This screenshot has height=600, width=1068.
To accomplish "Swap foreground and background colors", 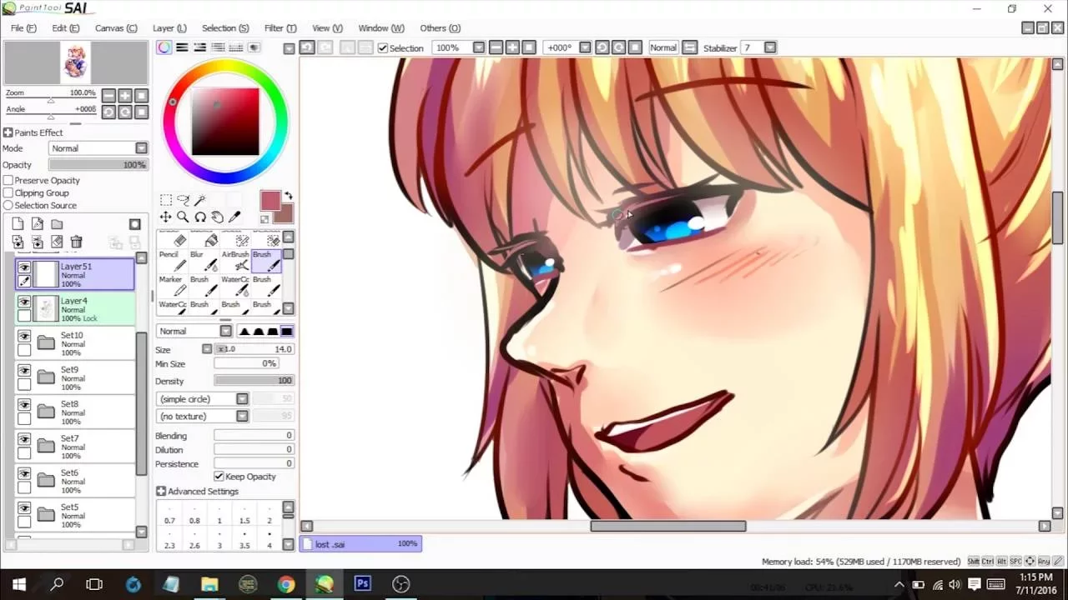I will coord(289,197).
